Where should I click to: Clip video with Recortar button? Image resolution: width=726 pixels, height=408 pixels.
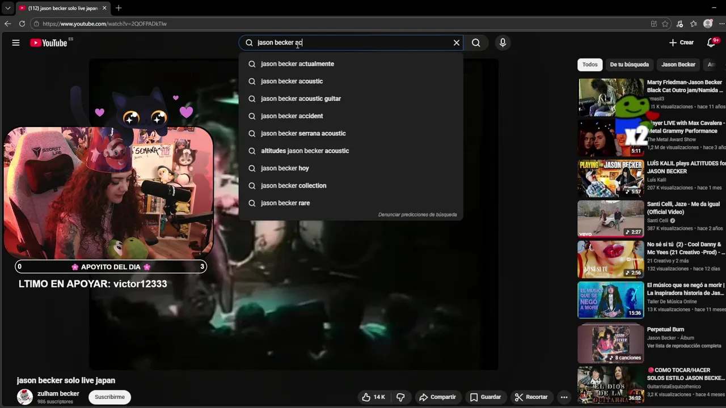pyautogui.click(x=531, y=397)
